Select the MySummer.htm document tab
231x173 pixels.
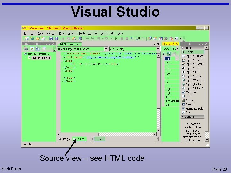tap(71, 44)
